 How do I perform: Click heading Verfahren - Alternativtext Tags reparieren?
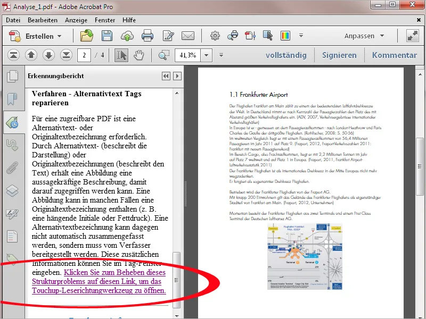click(87, 98)
